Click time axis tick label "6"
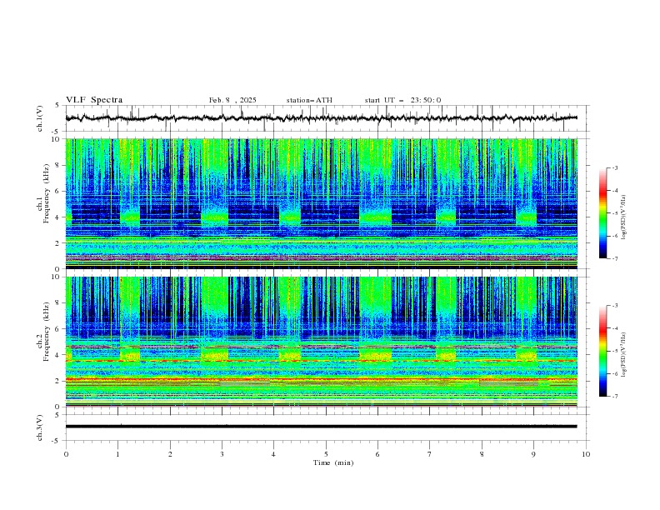The image size is (660, 510). (x=377, y=454)
